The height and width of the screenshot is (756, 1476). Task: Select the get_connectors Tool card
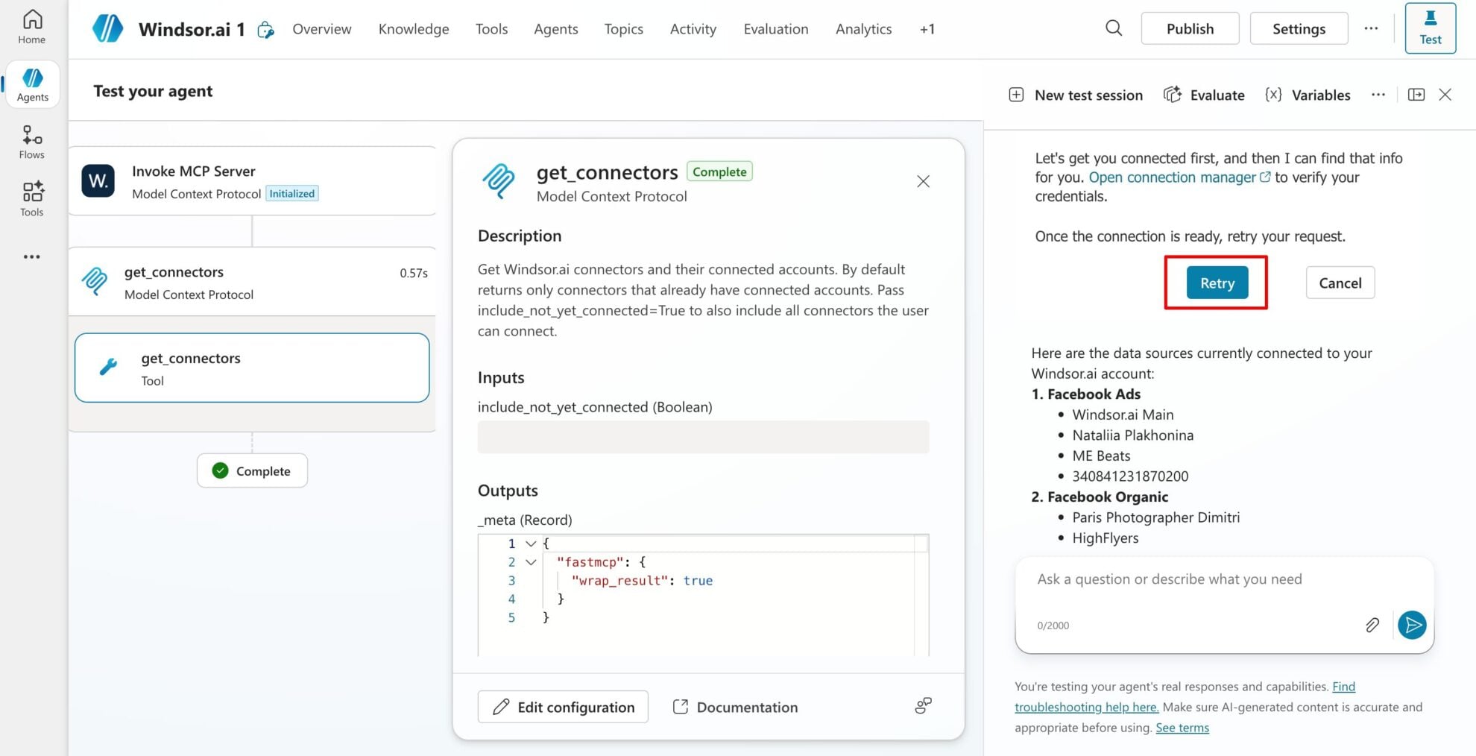pyautogui.click(x=252, y=368)
